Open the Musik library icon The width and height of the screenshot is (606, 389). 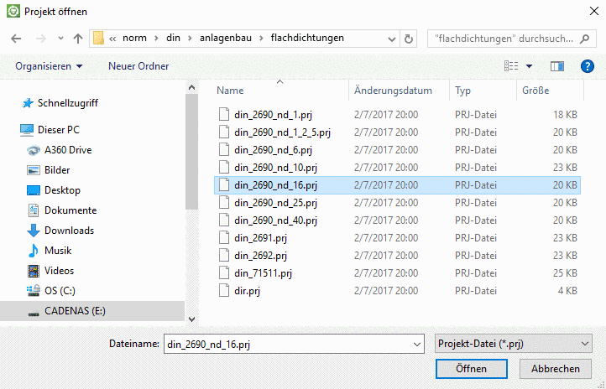34,251
